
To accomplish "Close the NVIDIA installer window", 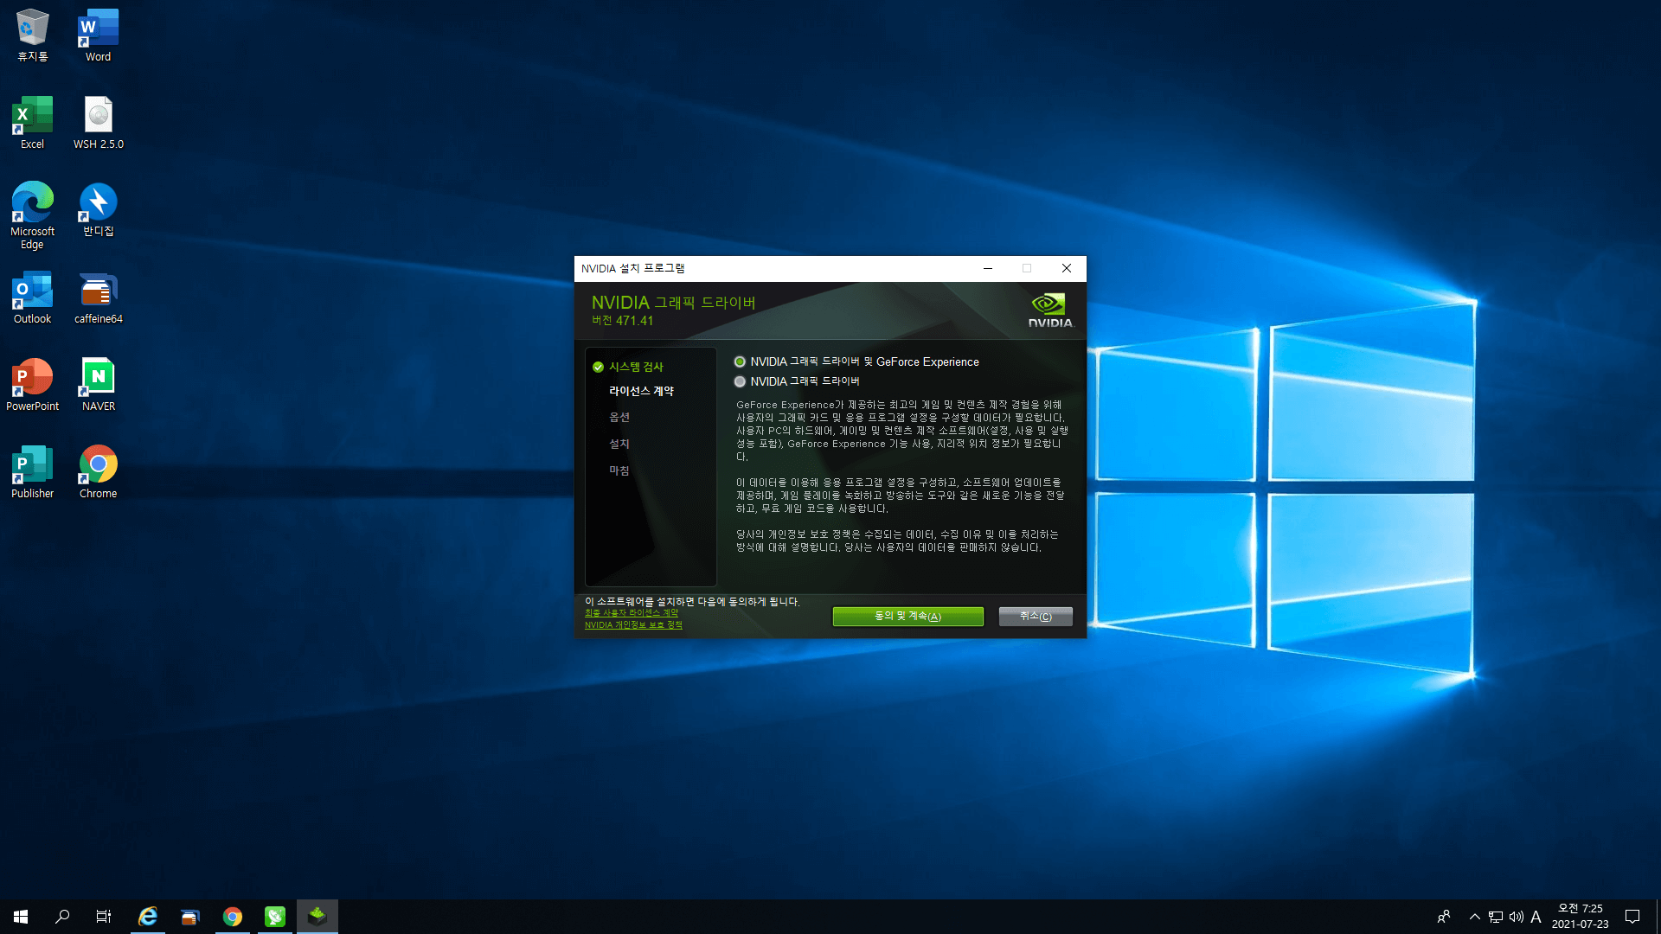I will point(1067,269).
